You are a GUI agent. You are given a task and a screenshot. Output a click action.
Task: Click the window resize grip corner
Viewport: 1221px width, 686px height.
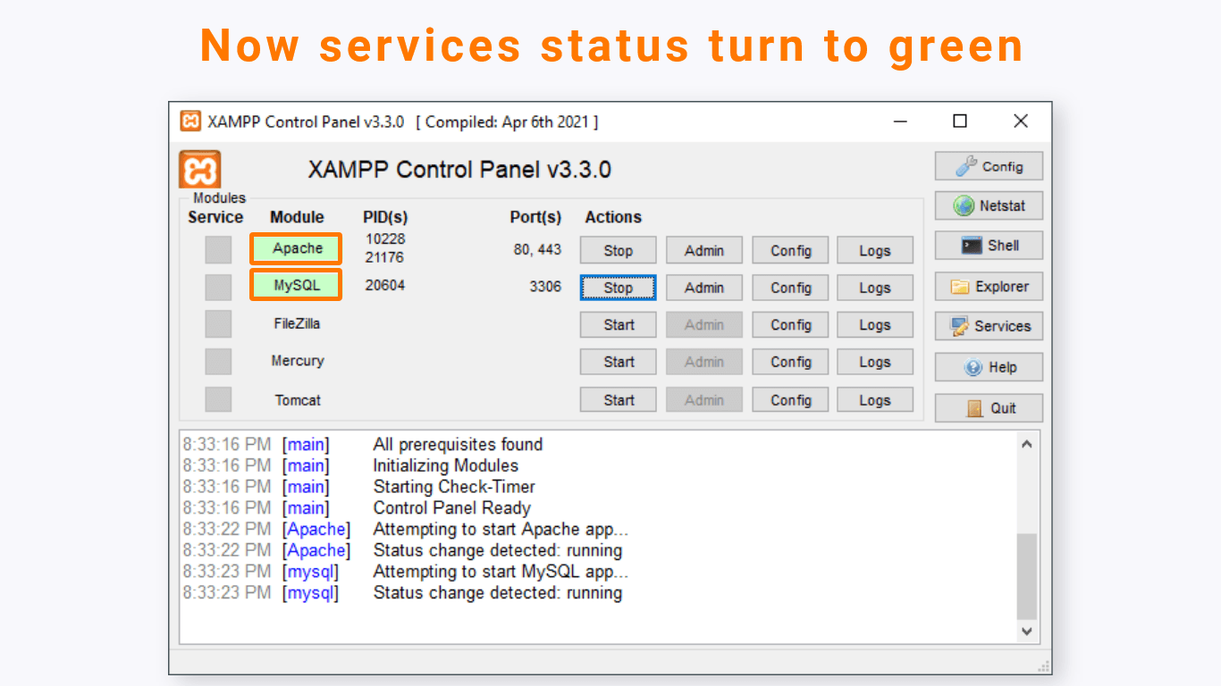pyautogui.click(x=1043, y=666)
